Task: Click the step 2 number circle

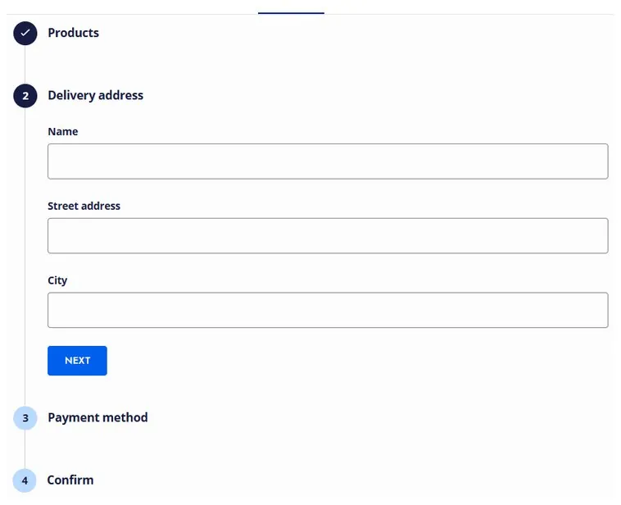Action: point(25,96)
